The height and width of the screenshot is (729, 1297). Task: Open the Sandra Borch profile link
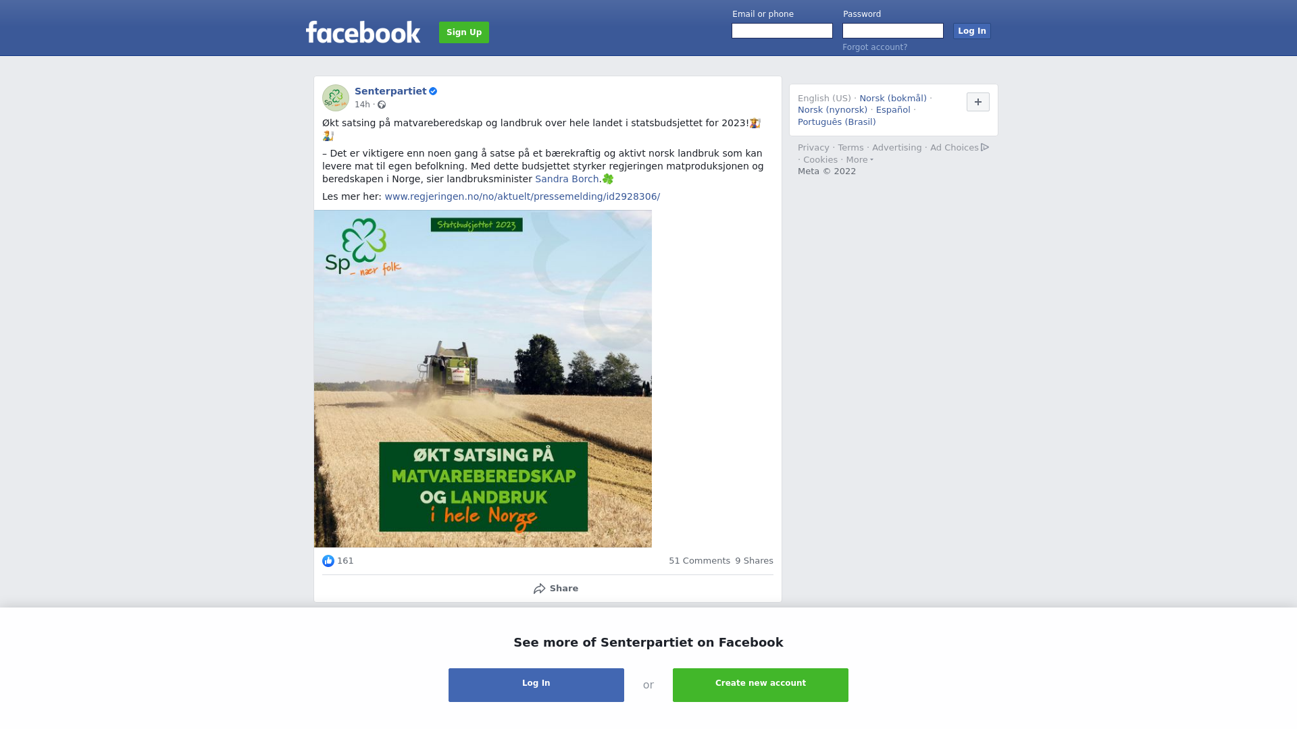(x=567, y=179)
